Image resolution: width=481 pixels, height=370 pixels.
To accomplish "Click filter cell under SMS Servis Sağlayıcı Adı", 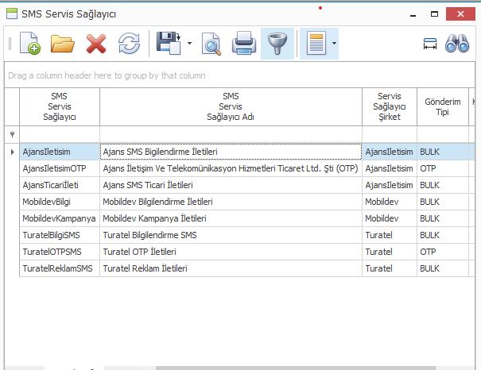I will [231, 134].
